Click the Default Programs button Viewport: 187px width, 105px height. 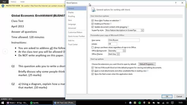(147, 64)
